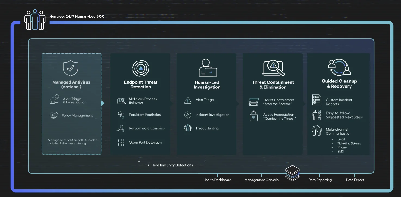This screenshot has width=401, height=197.
Task: Select the Custom Incident Reports document icon
Action: click(x=317, y=100)
